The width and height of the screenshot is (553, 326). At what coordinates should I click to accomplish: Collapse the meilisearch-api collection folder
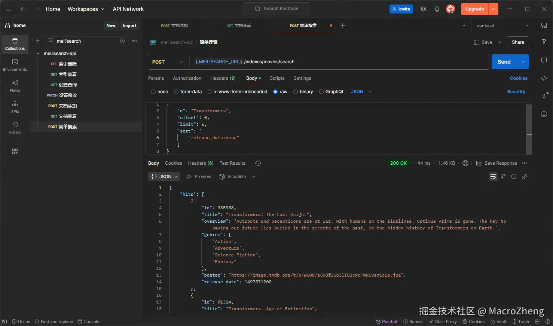(38, 54)
